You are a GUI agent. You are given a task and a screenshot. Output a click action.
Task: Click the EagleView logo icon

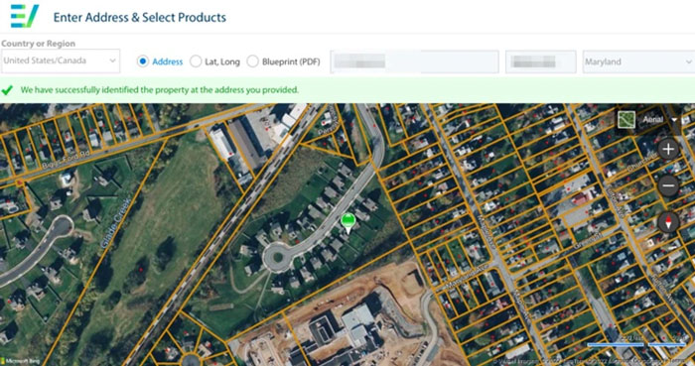coord(25,16)
